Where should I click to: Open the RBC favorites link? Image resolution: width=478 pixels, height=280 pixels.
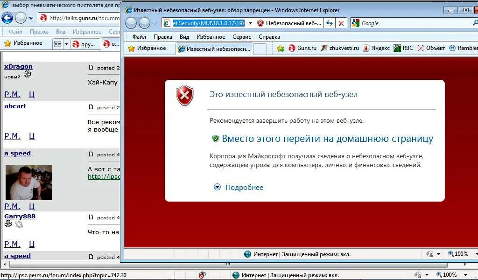tap(403, 48)
